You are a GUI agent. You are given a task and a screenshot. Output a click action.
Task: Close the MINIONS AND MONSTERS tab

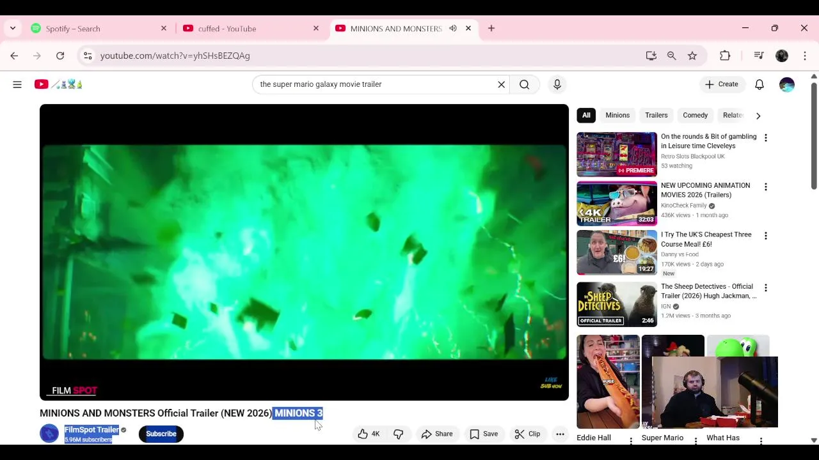coord(468,28)
